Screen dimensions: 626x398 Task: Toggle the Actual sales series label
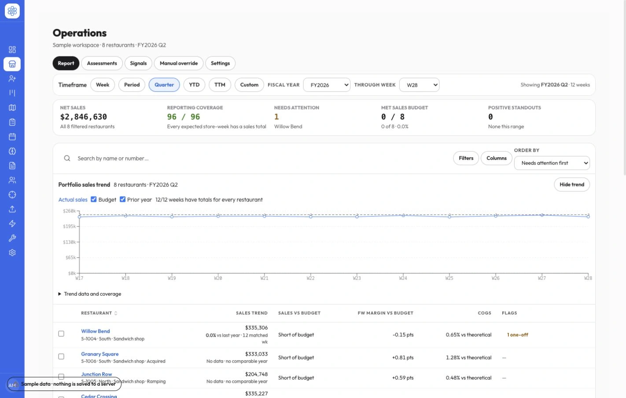click(x=73, y=200)
